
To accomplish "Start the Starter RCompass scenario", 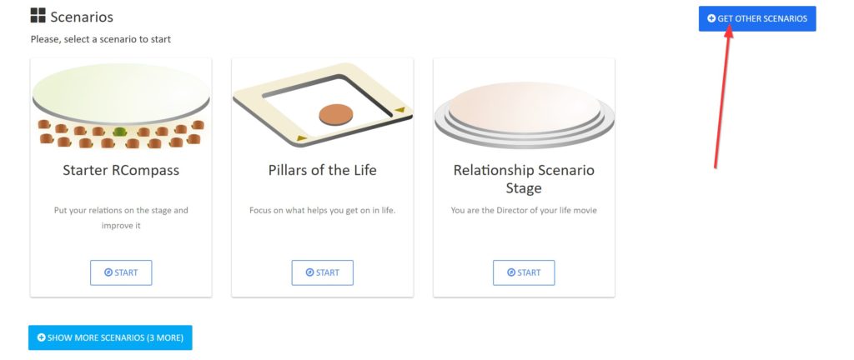I will pos(121,272).
